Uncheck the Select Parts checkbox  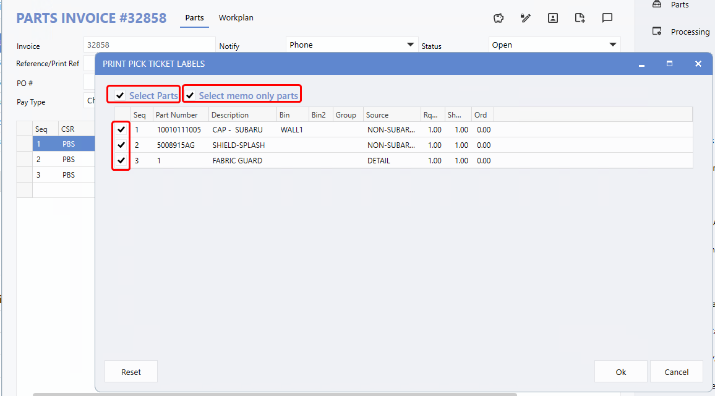pos(120,95)
